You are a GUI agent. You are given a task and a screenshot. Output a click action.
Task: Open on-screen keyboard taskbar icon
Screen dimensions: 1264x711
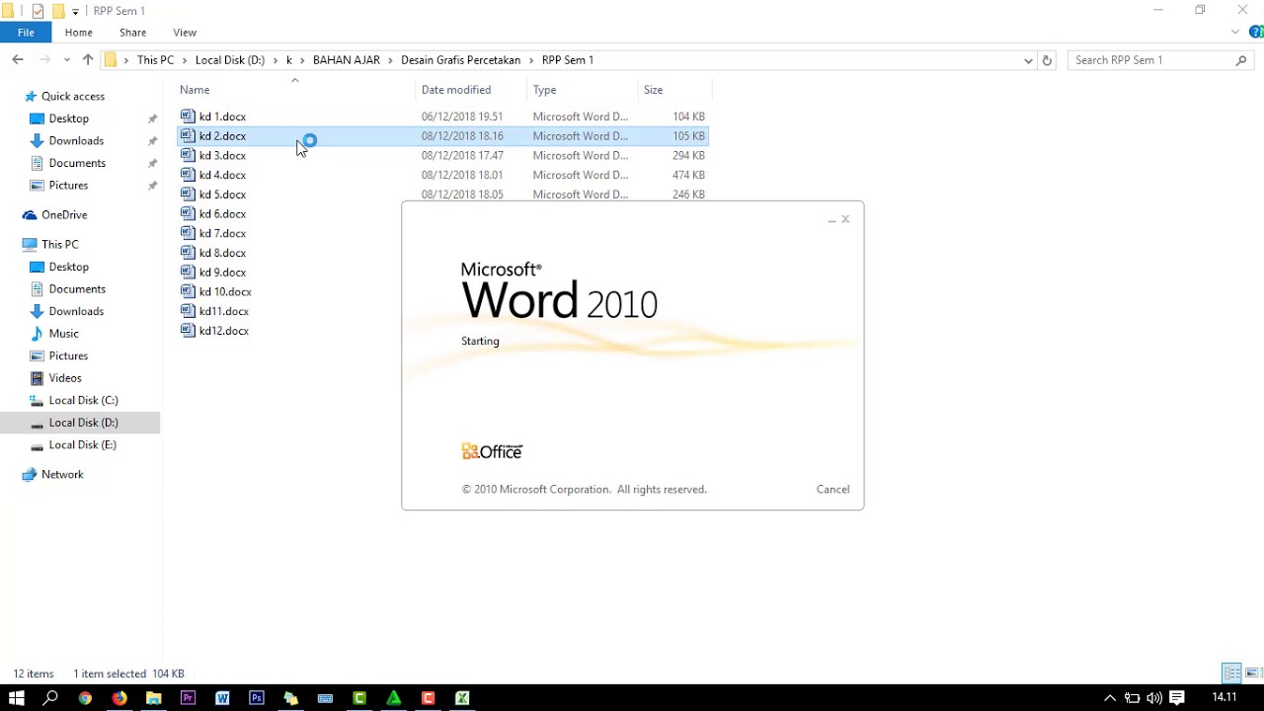[325, 698]
